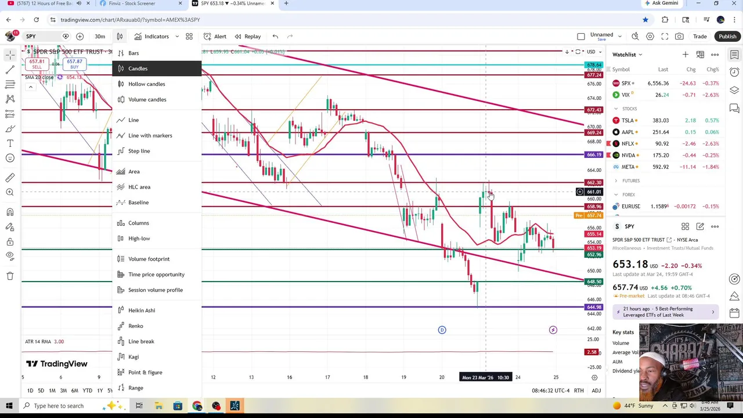Select the YTD date range

pos(87,391)
